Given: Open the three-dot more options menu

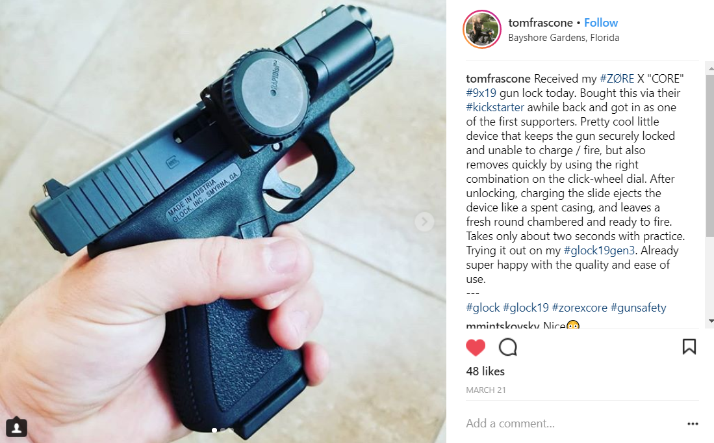Looking at the screenshot, I should [x=693, y=424].
